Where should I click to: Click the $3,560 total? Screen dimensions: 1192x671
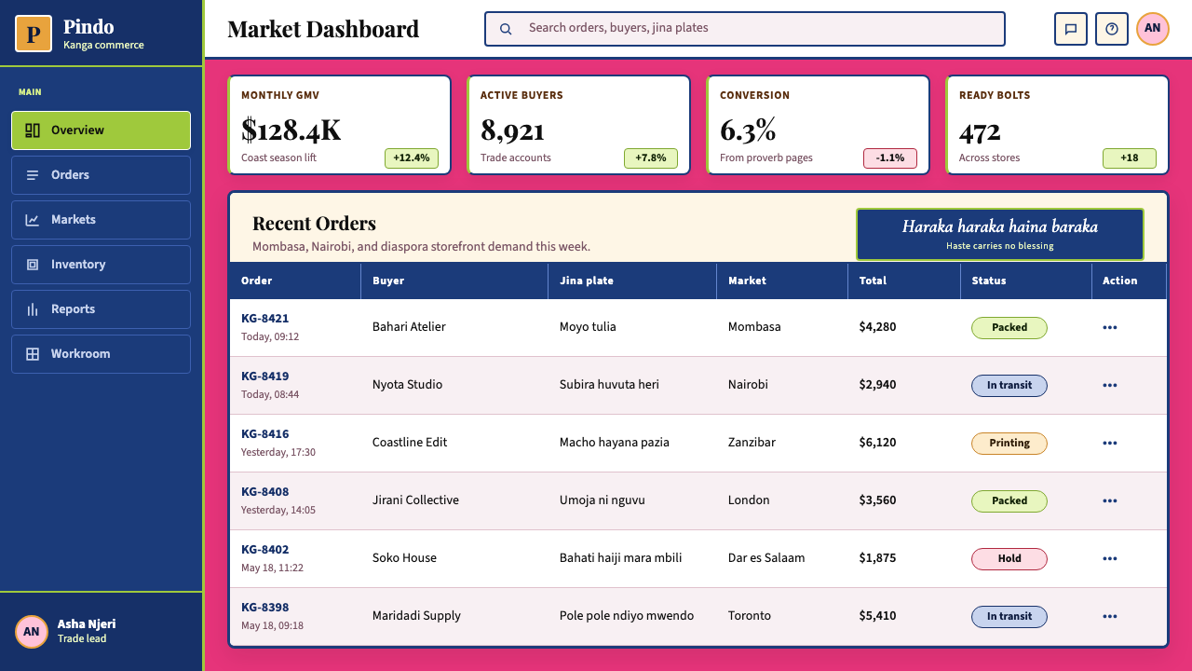(x=878, y=500)
